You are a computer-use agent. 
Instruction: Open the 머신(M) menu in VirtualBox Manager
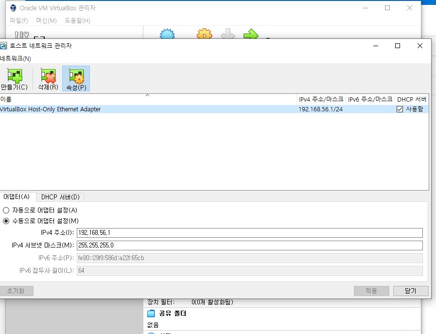(47, 20)
